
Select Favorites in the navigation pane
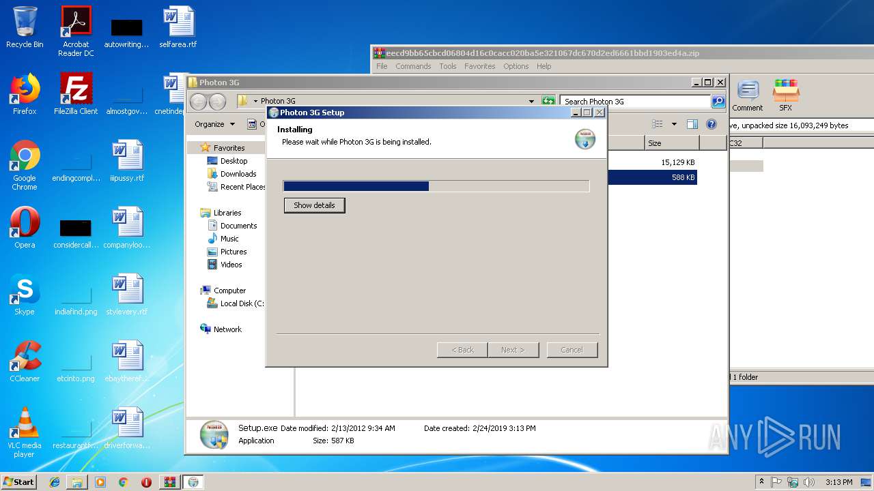coord(229,148)
